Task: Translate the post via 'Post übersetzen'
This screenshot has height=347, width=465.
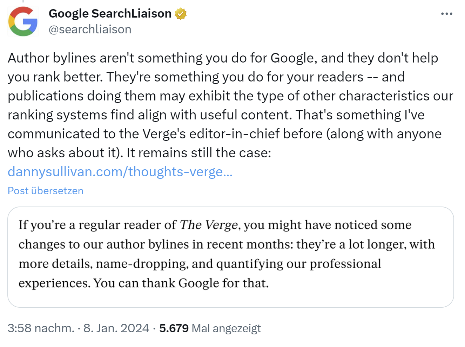Action: click(x=45, y=191)
